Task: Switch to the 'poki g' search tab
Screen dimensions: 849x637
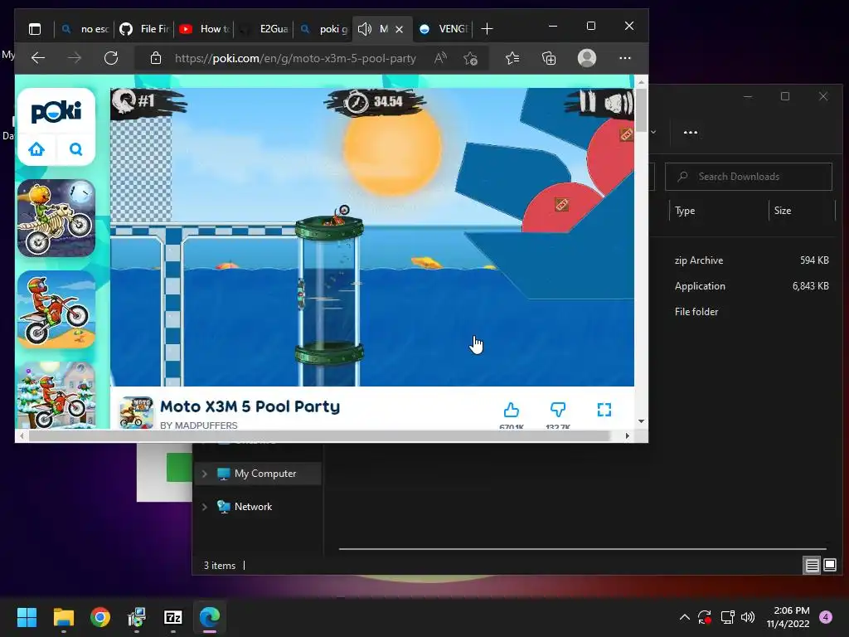Action: (x=323, y=29)
